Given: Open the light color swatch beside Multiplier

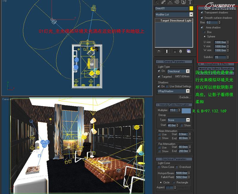Looking at the screenshot, I should 186,111.
